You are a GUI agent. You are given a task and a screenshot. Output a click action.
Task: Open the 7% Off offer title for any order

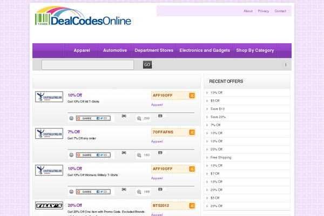coord(73,132)
